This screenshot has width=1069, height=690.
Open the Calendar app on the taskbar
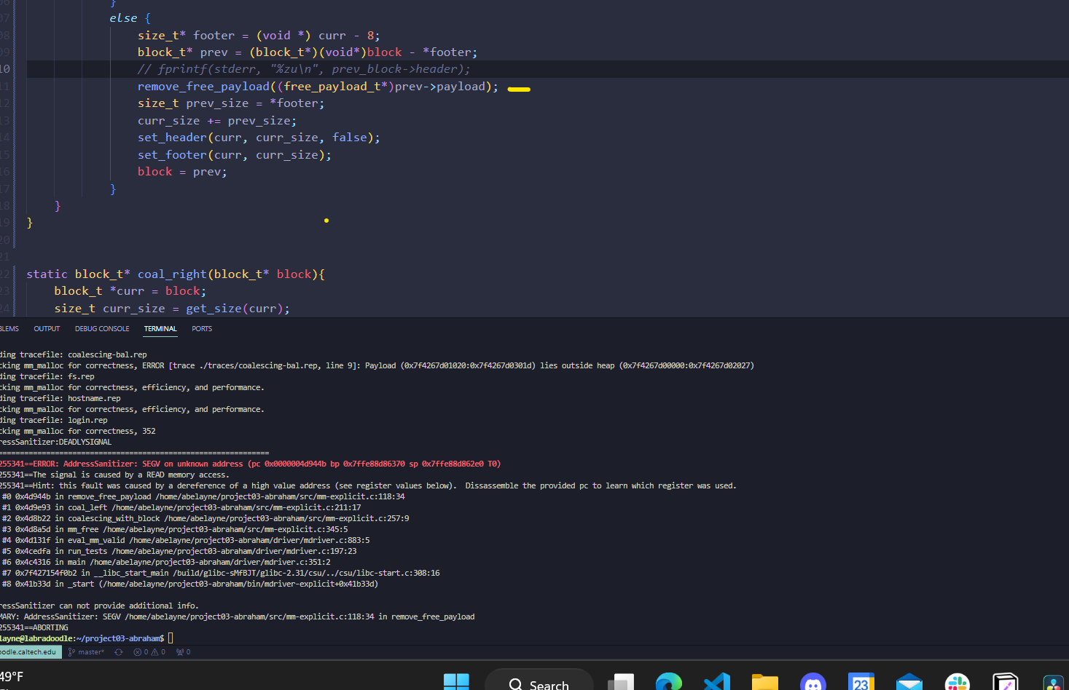[x=861, y=683]
